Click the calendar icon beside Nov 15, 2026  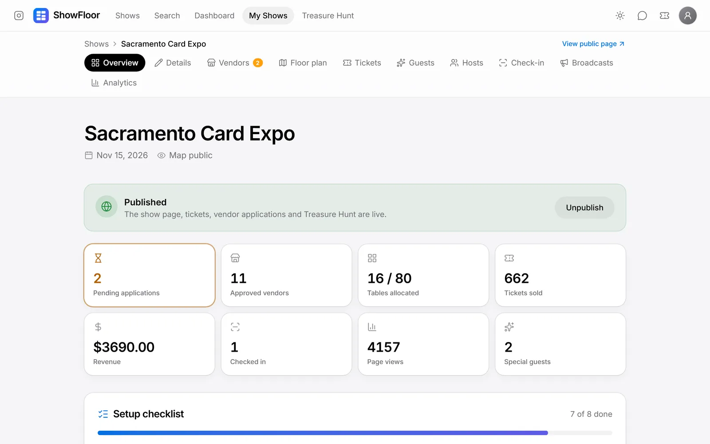[x=89, y=155]
